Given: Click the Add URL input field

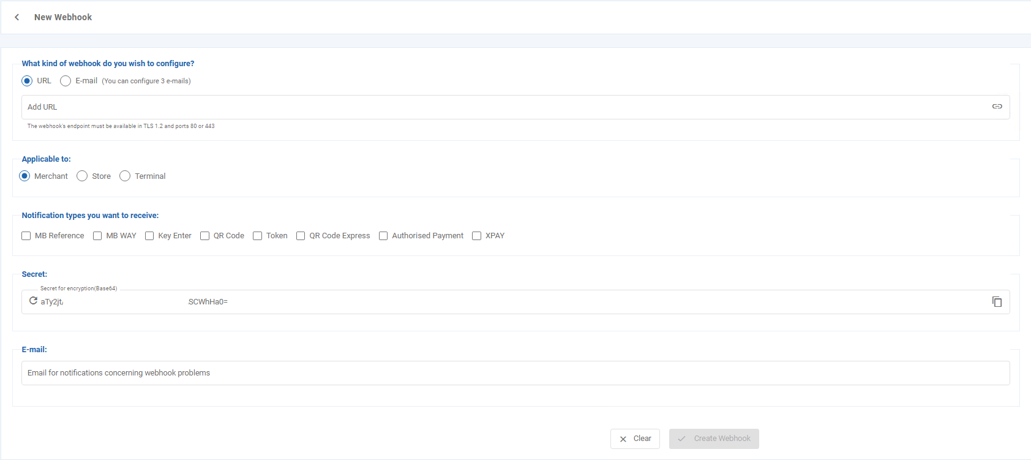Looking at the screenshot, I should tap(502, 107).
